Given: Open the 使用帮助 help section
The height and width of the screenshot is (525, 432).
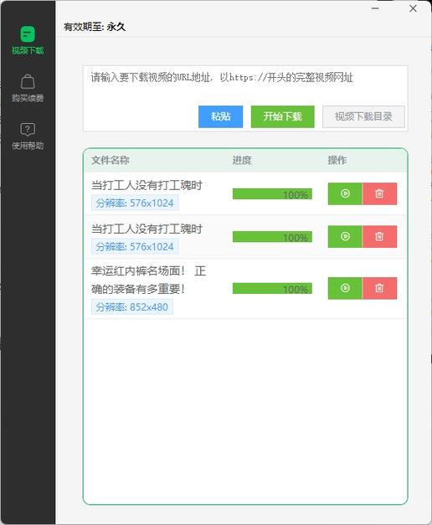Looking at the screenshot, I should click(x=28, y=136).
